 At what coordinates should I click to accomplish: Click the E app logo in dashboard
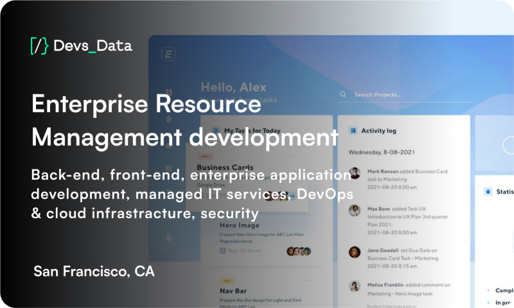click(169, 55)
